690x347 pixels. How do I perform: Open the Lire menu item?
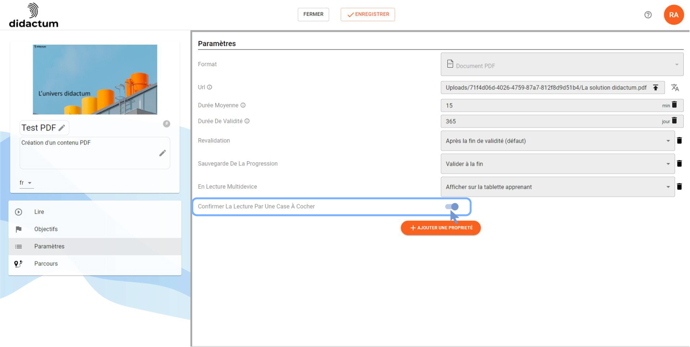click(95, 212)
